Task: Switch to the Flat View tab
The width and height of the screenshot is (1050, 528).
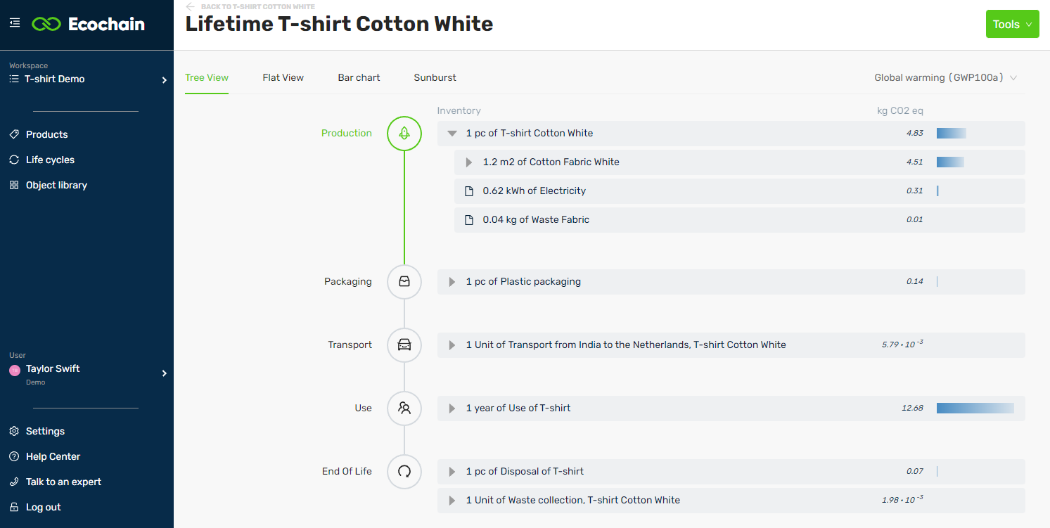Action: (283, 78)
